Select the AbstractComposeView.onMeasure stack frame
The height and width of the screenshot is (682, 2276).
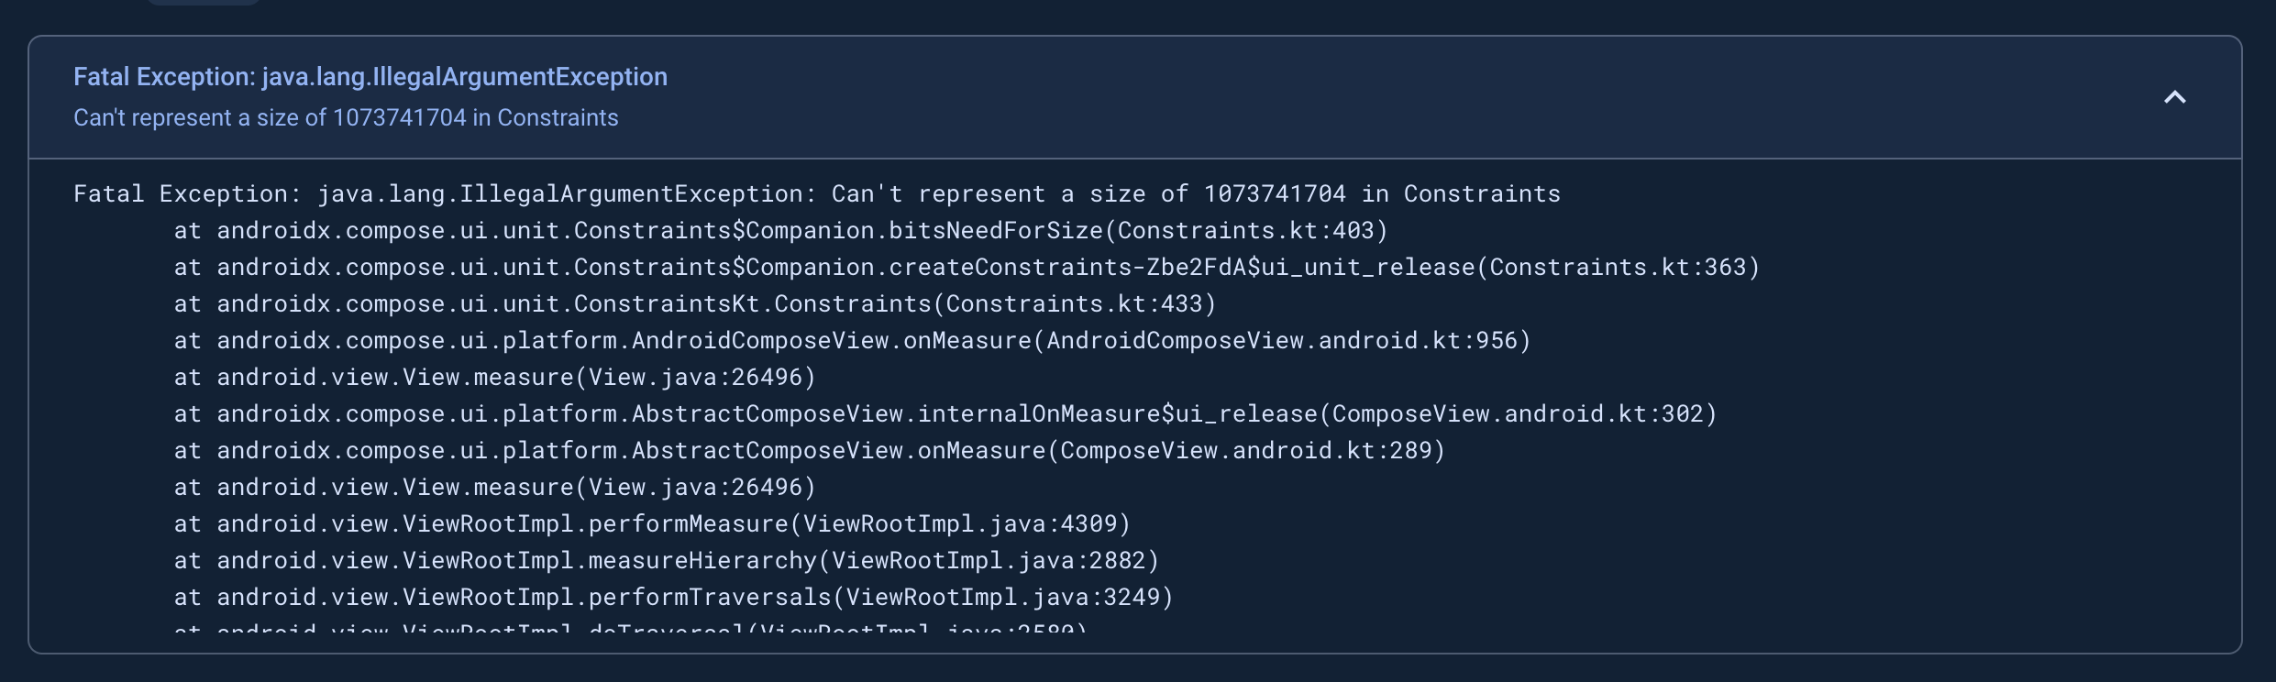[x=809, y=451]
